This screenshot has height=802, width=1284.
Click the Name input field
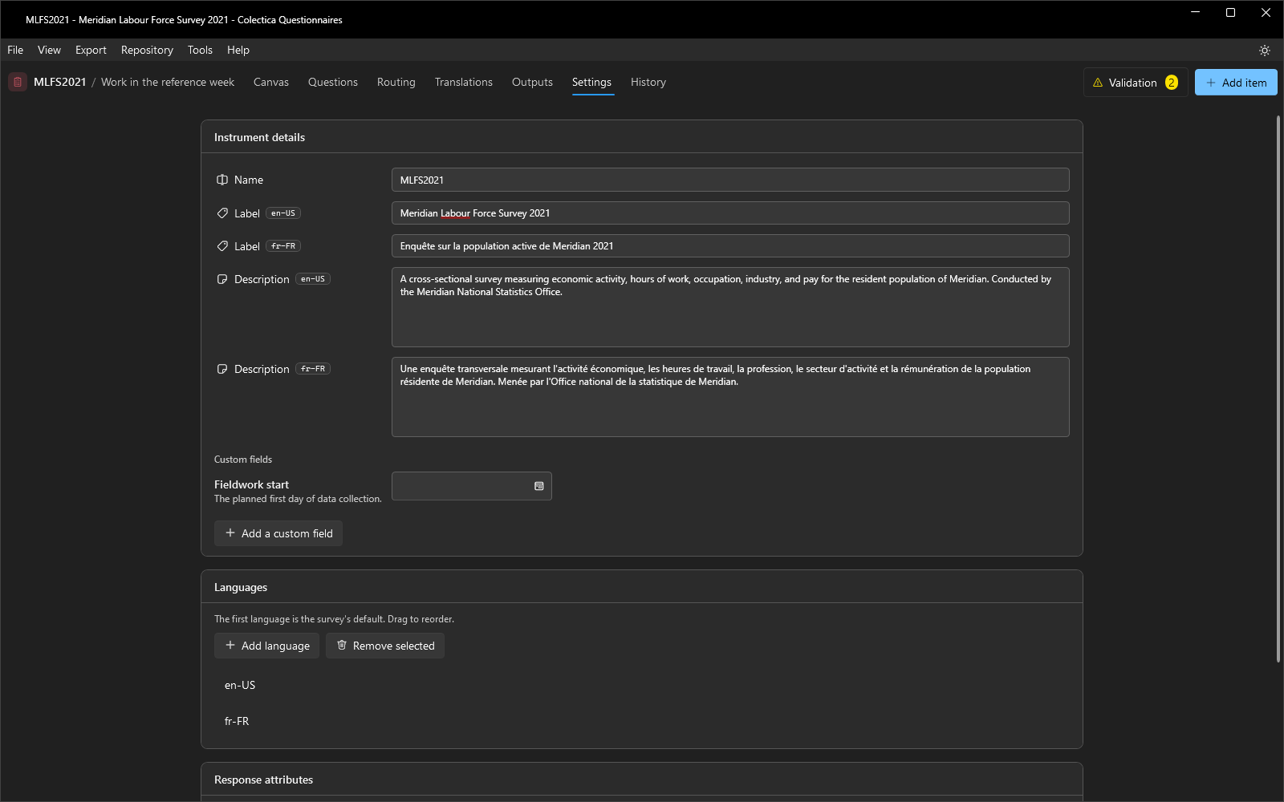tap(730, 180)
